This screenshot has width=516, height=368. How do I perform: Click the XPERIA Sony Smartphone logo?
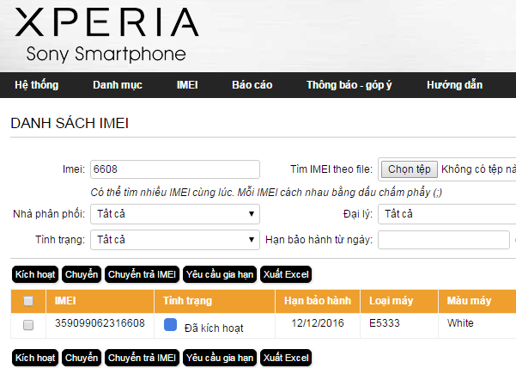click(106, 34)
